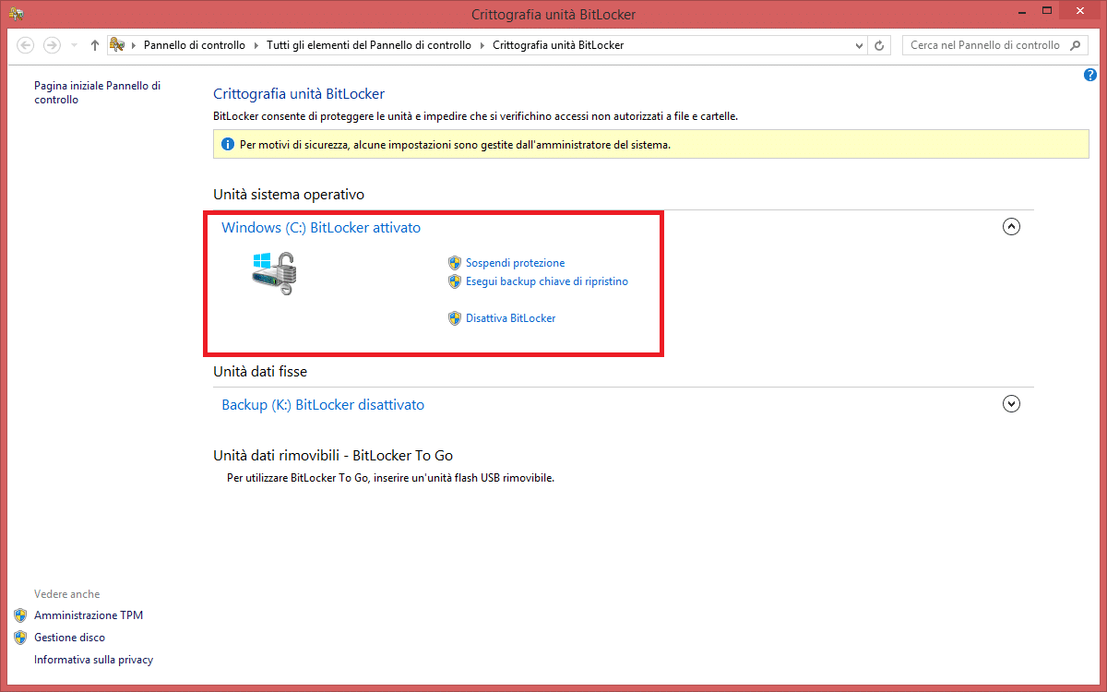Click the 'Crittografia unità BitLocker' page title

[299, 94]
